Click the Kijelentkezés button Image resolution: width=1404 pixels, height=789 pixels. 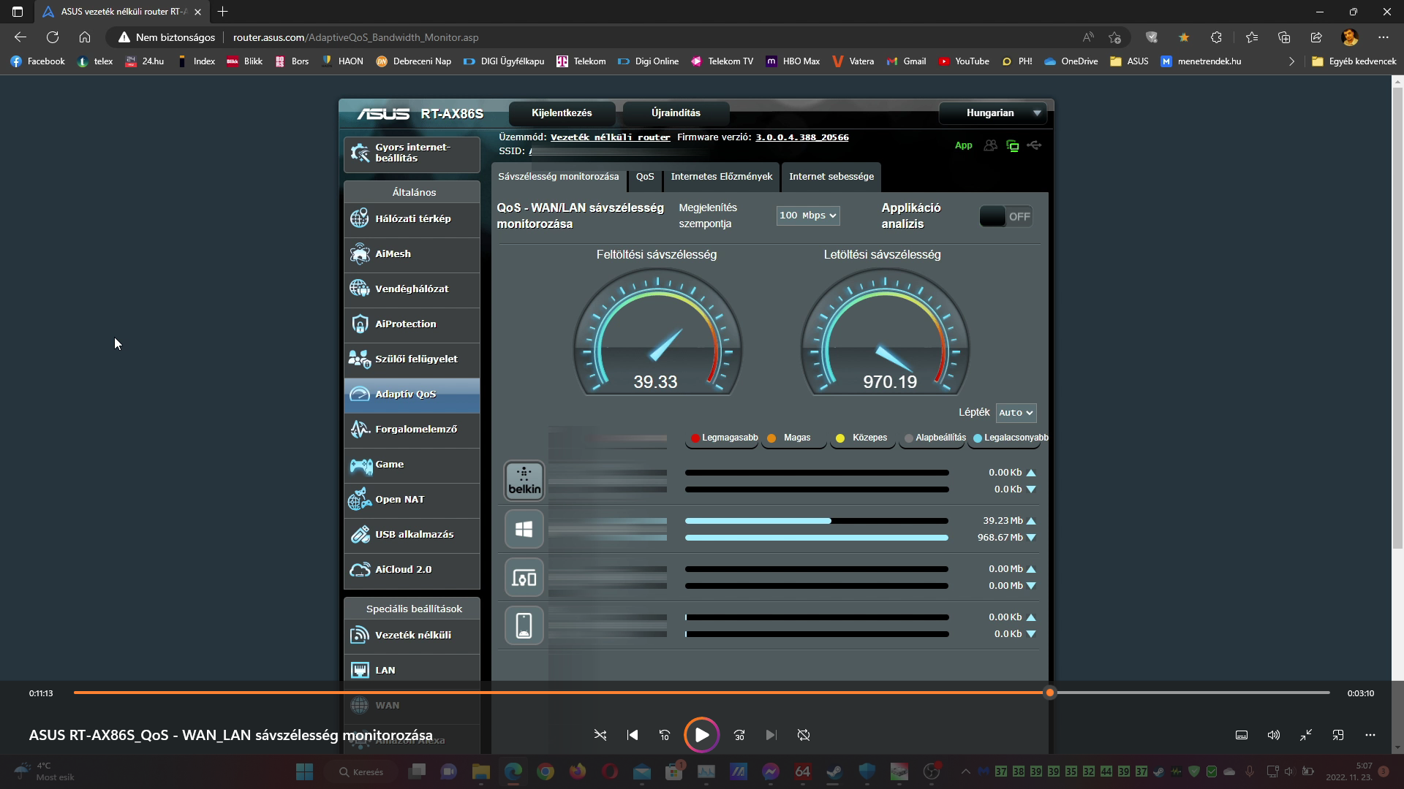(562, 113)
